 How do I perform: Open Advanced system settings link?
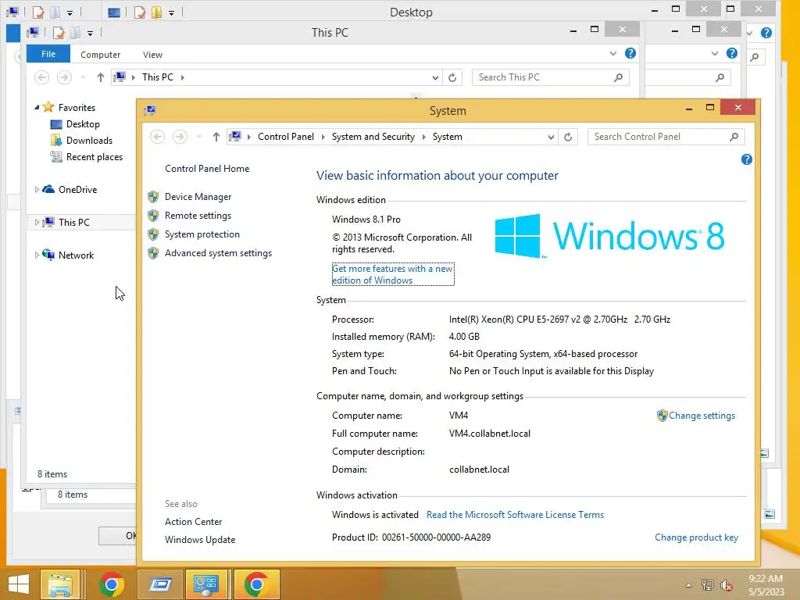219,254
